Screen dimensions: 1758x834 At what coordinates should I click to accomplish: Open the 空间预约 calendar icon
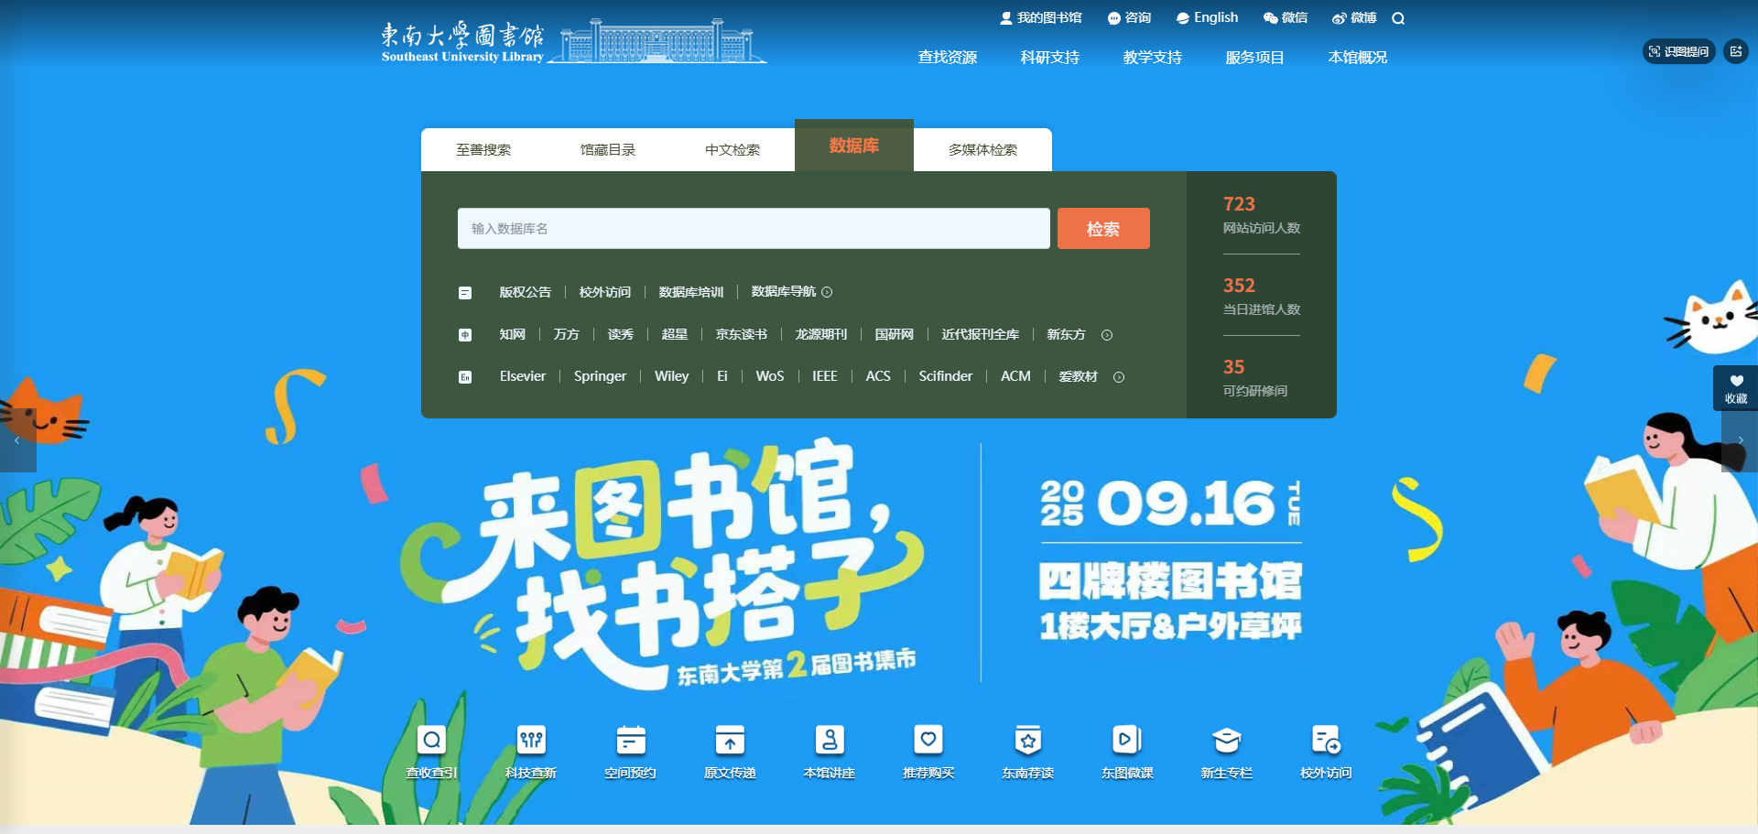coord(631,740)
